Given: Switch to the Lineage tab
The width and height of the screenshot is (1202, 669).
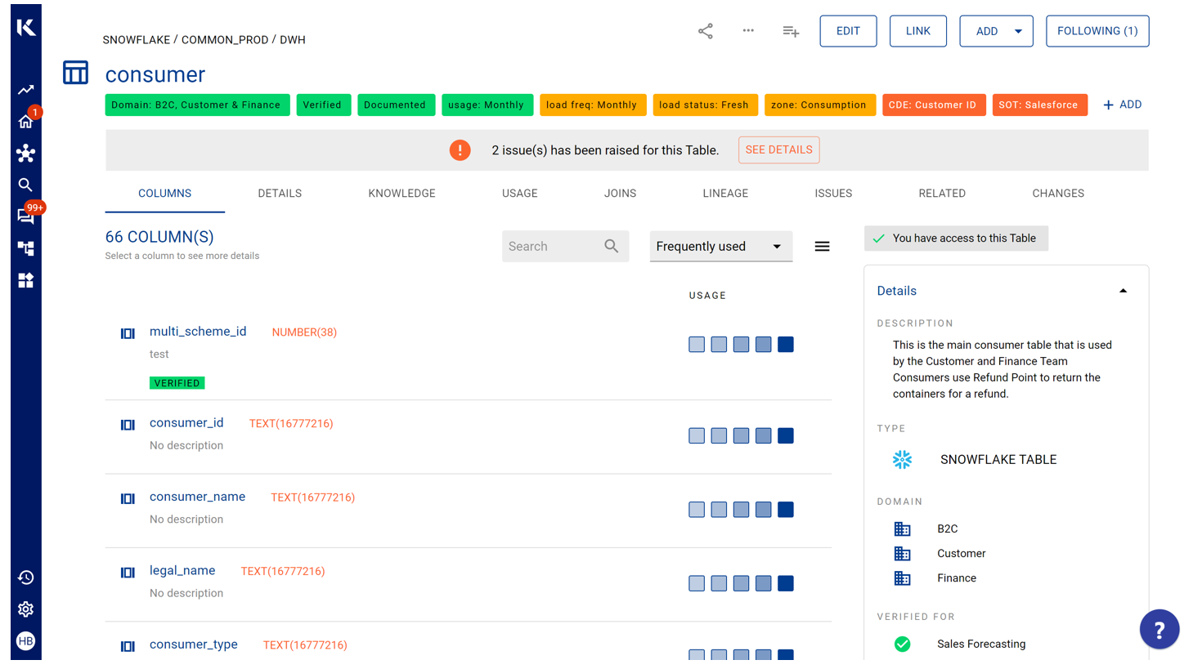Looking at the screenshot, I should point(725,193).
